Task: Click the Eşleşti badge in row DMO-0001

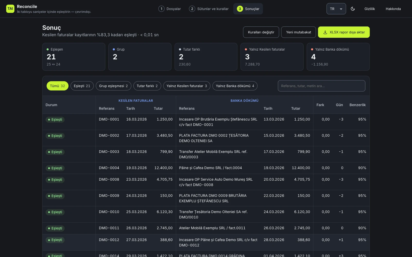Action: point(55,120)
